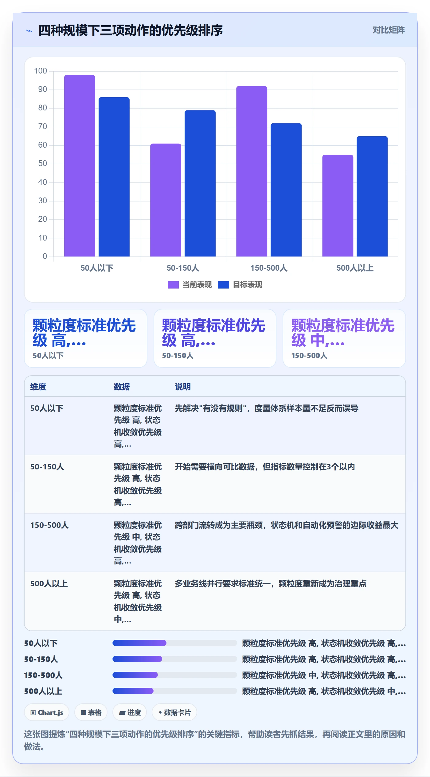Select the 数据卡片 tag

pyautogui.click(x=174, y=712)
